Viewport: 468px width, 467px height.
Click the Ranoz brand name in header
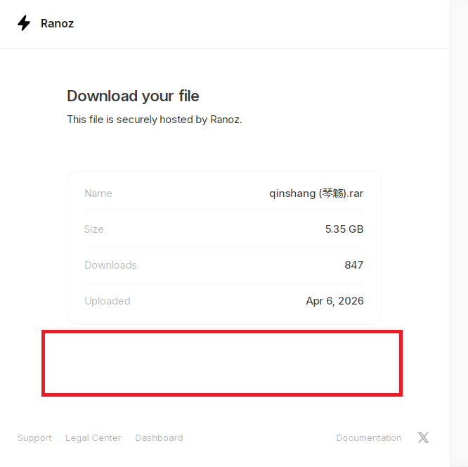click(x=57, y=24)
